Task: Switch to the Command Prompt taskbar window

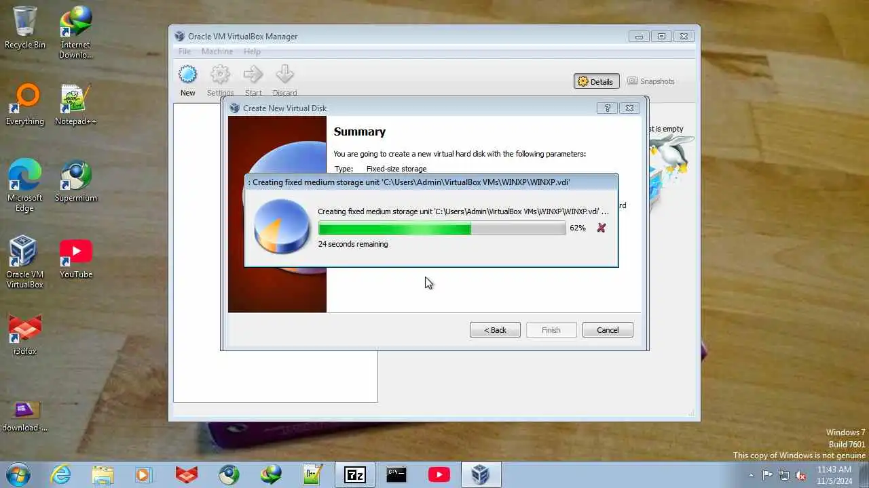Action: (x=396, y=474)
